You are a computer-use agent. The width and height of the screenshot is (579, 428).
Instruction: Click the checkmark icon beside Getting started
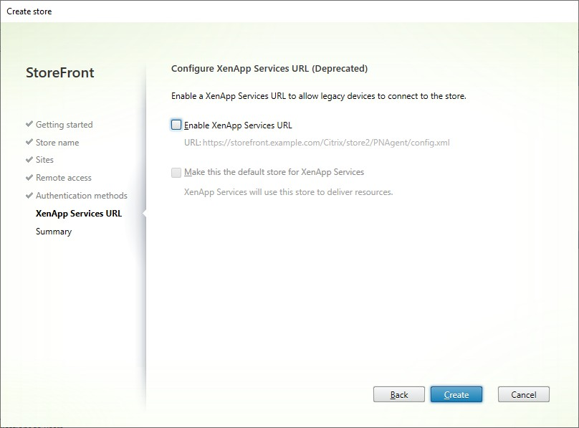29,124
